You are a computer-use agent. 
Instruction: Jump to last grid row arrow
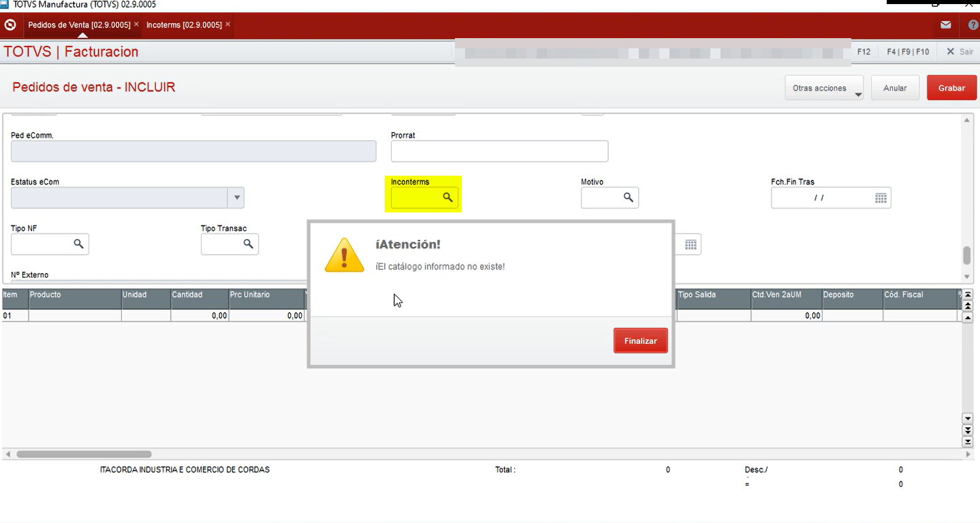[x=967, y=441]
